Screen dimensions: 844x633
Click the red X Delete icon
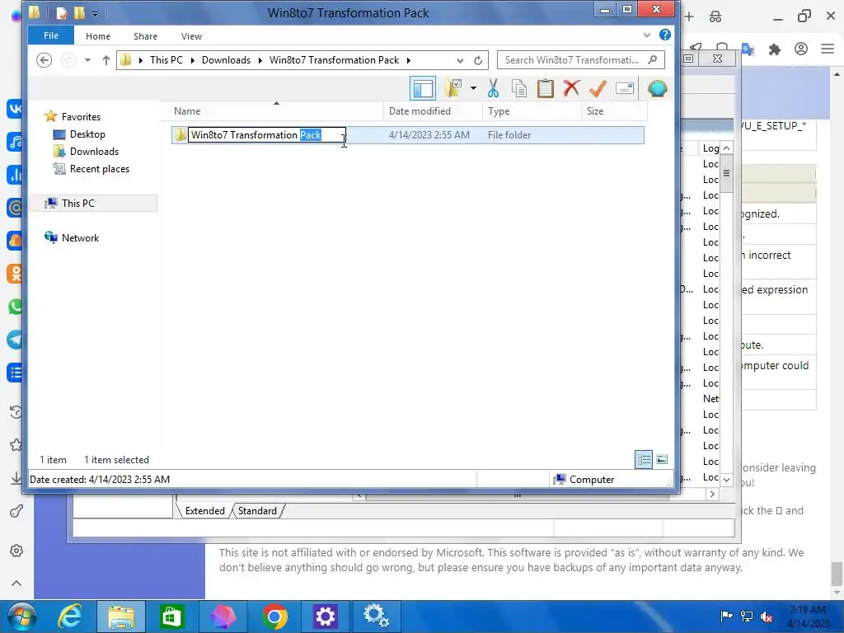(x=572, y=88)
